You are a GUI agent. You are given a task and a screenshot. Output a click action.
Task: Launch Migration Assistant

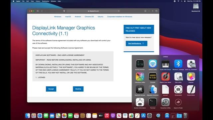tap(152, 89)
